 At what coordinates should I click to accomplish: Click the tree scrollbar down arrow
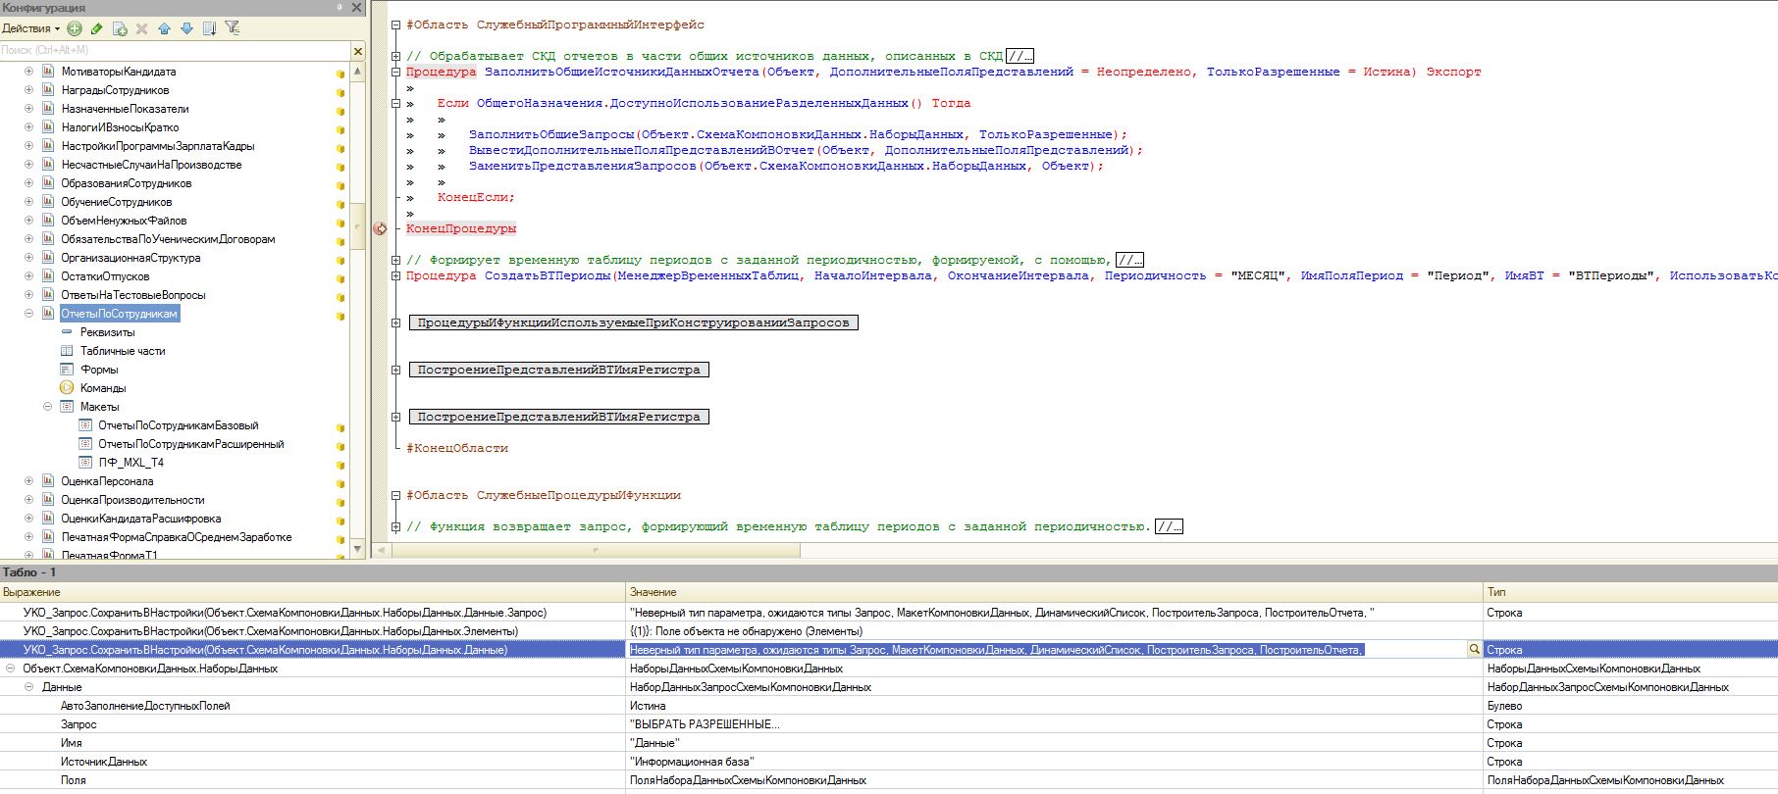coord(358,549)
